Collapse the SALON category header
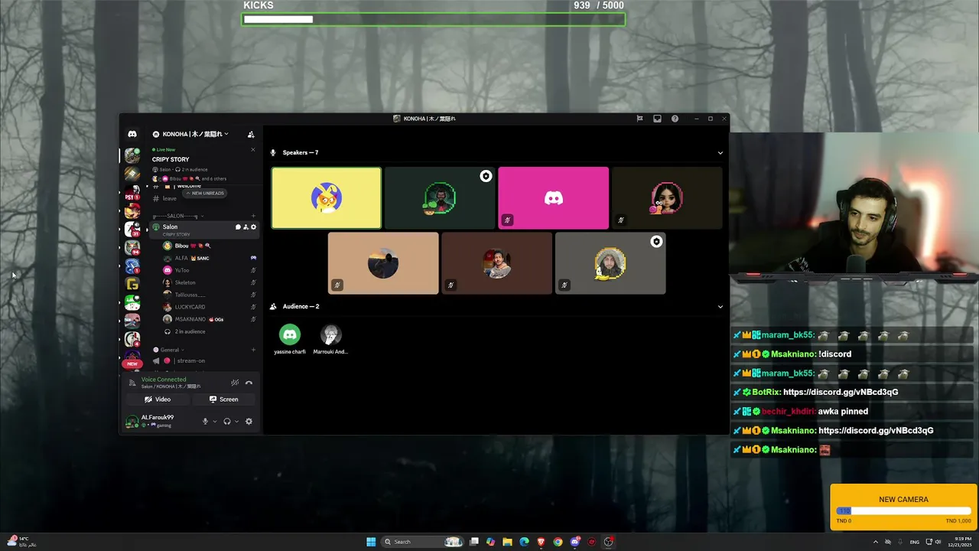Screen dimensions: 979x551 coord(177,217)
